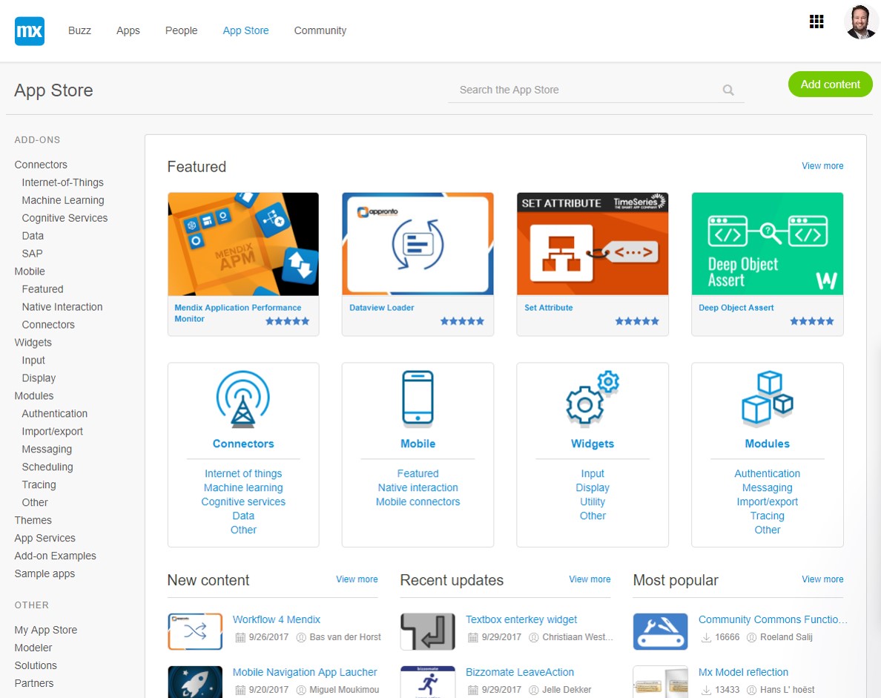881x698 pixels.
Task: Click the Community Commons toolbox icon
Action: click(x=660, y=632)
